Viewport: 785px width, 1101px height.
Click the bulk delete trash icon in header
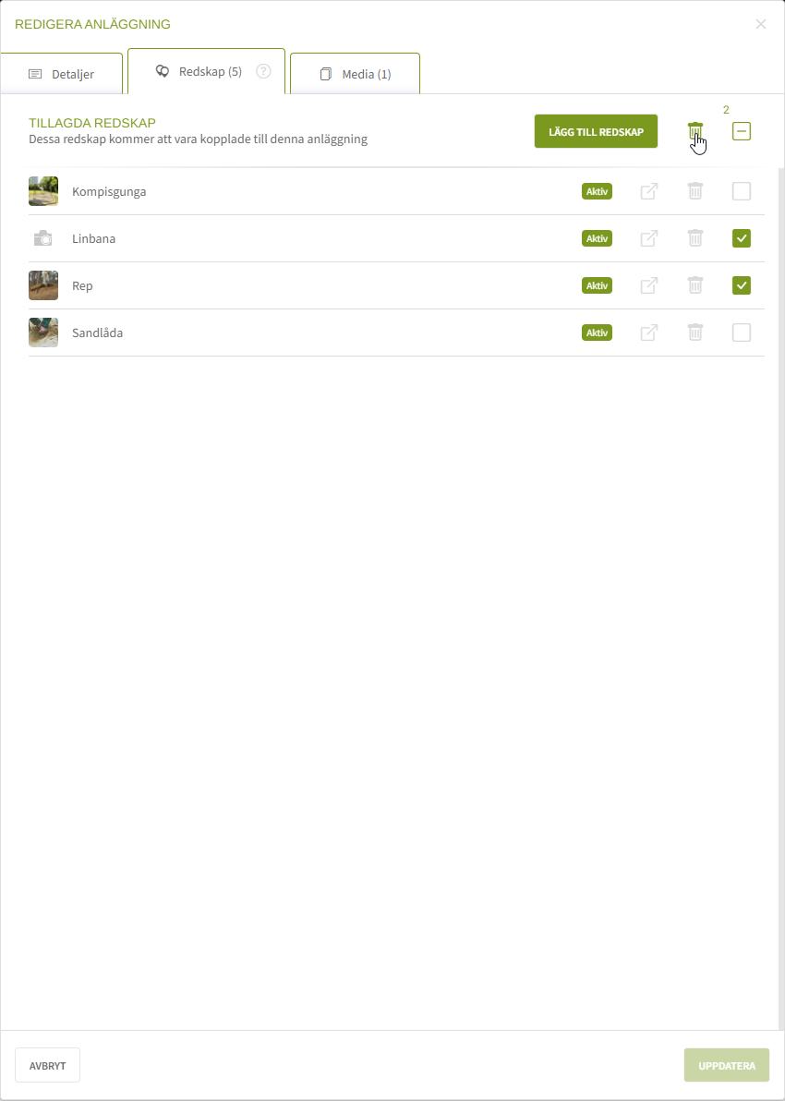click(695, 130)
